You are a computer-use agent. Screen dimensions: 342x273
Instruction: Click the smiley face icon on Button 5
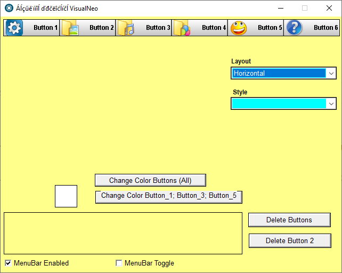click(x=239, y=28)
